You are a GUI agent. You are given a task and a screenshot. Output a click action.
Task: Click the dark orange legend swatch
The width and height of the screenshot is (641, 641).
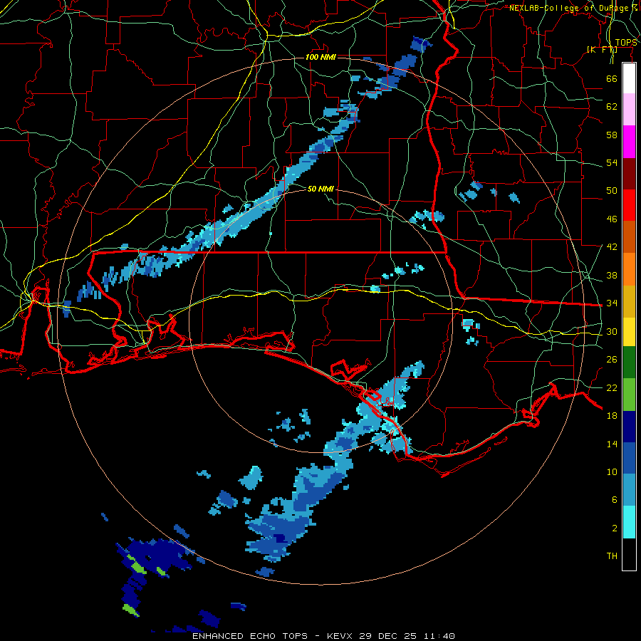(629, 237)
